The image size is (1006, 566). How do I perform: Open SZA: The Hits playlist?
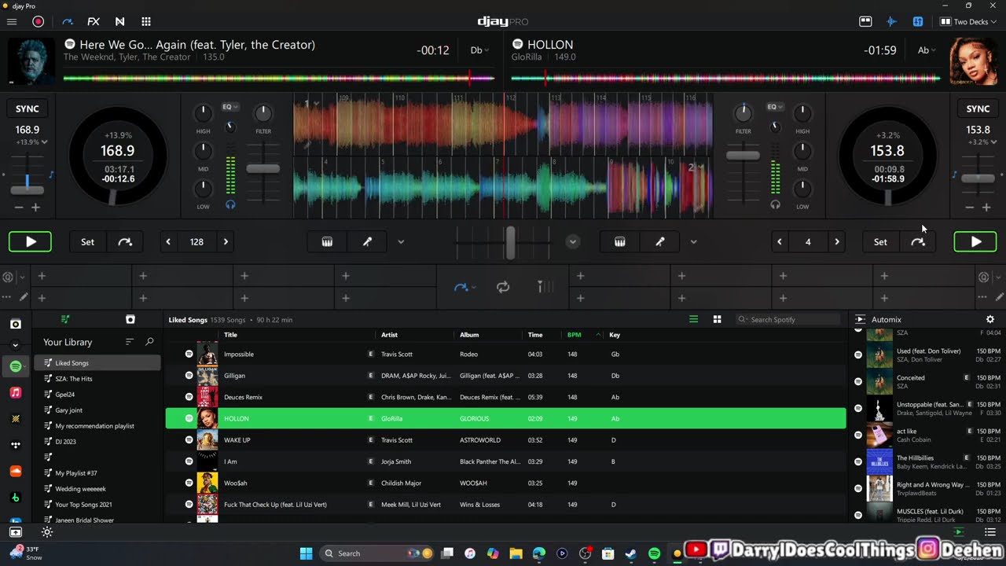coord(74,379)
